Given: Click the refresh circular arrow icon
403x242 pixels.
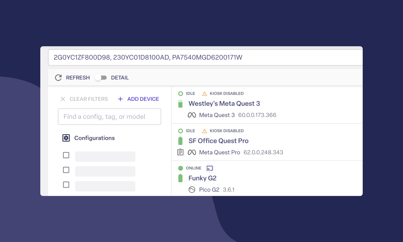Looking at the screenshot, I should tap(58, 78).
